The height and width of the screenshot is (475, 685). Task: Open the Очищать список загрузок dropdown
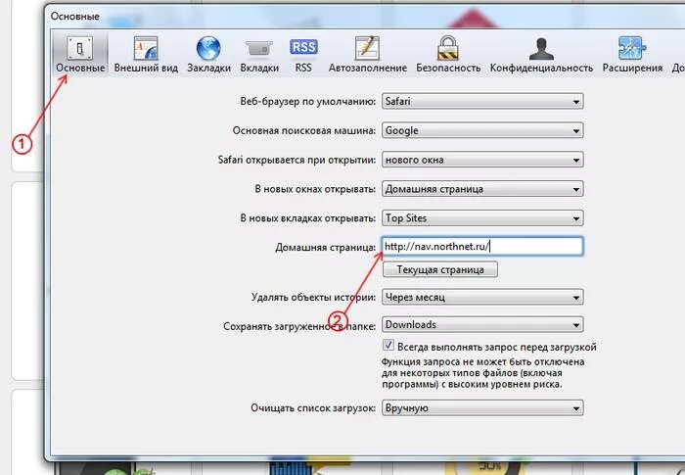tap(482, 408)
